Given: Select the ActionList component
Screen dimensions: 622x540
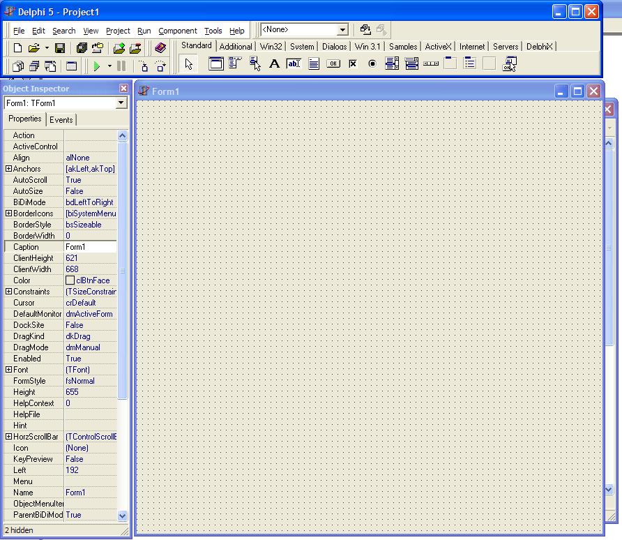Looking at the screenshot, I should pos(509,63).
